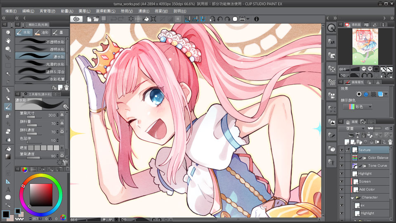Select the Eraser tool in toolbox

8,131
